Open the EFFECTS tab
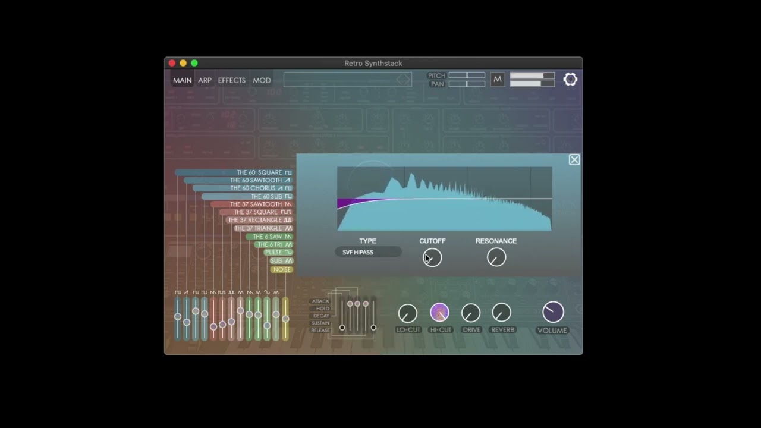Image resolution: width=761 pixels, height=428 pixels. pos(232,80)
